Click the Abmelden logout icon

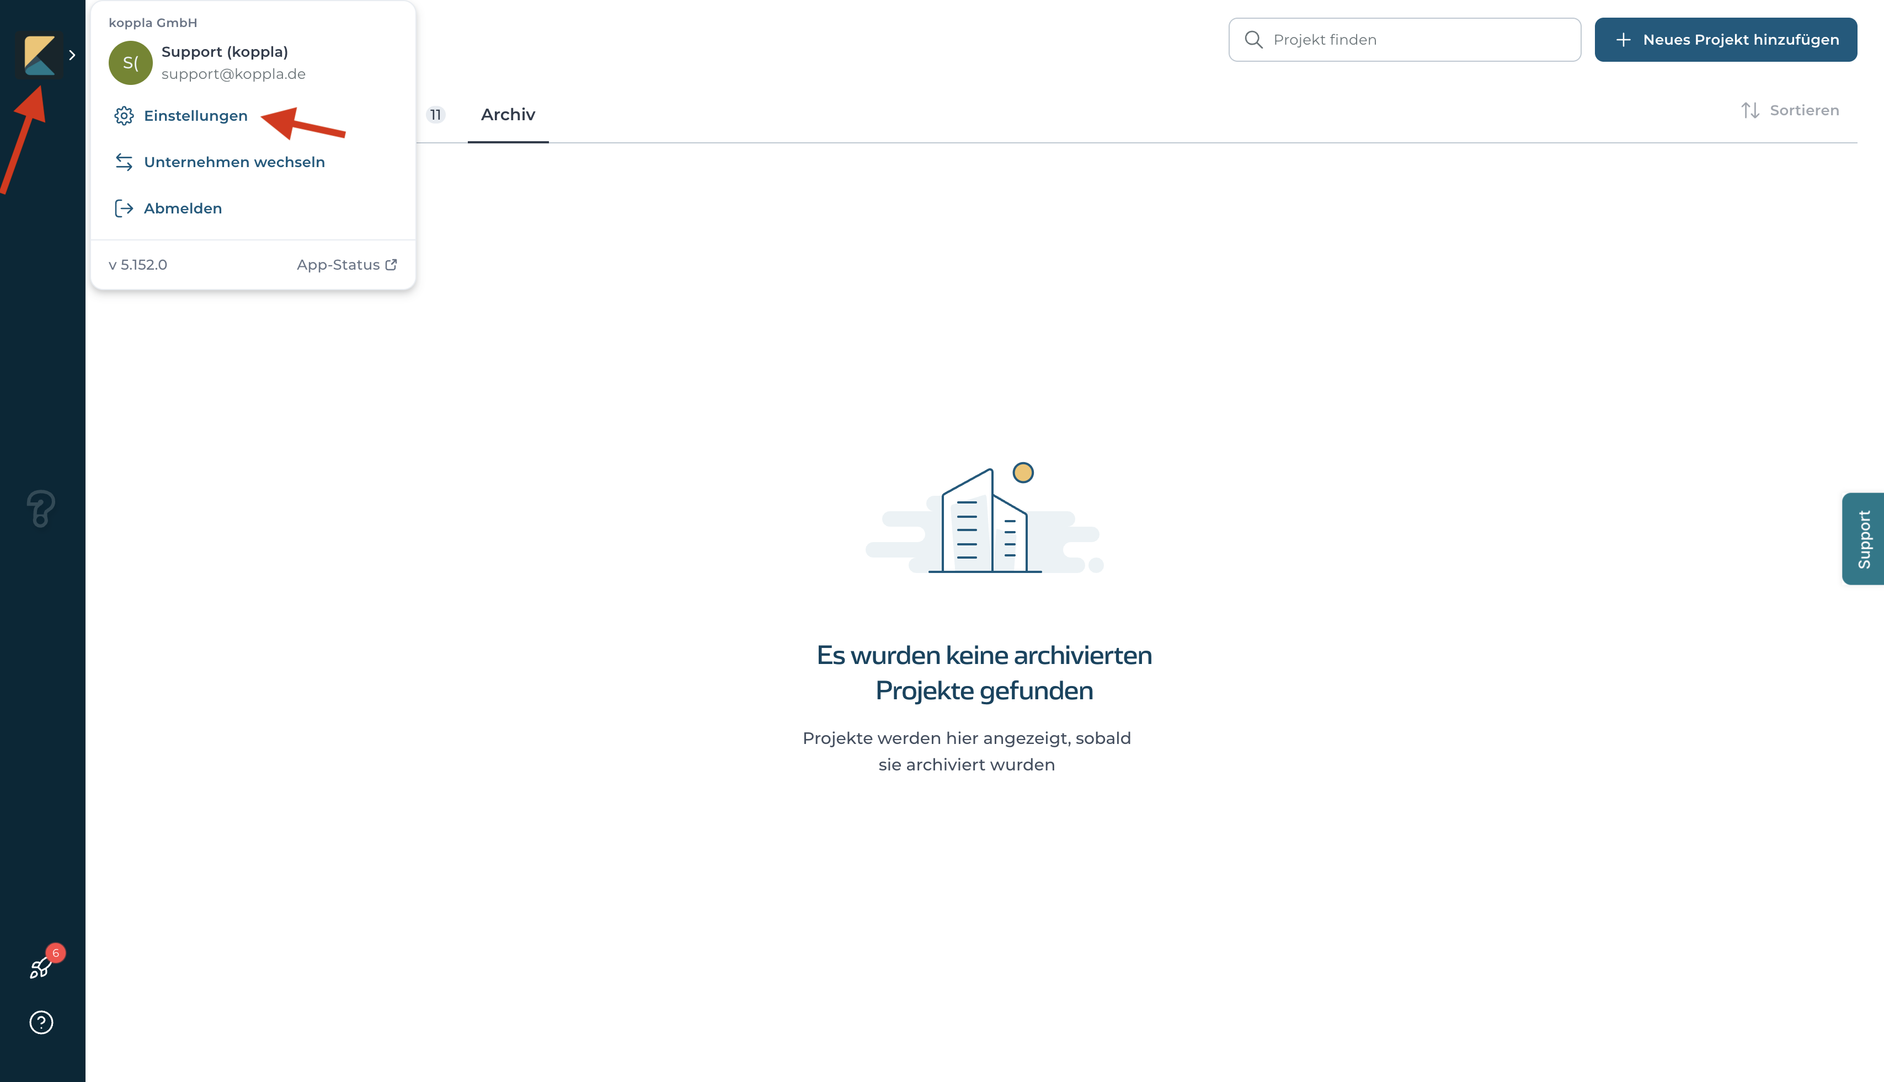point(124,208)
